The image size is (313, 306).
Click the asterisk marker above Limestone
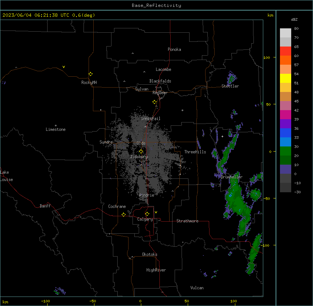(x=56, y=126)
